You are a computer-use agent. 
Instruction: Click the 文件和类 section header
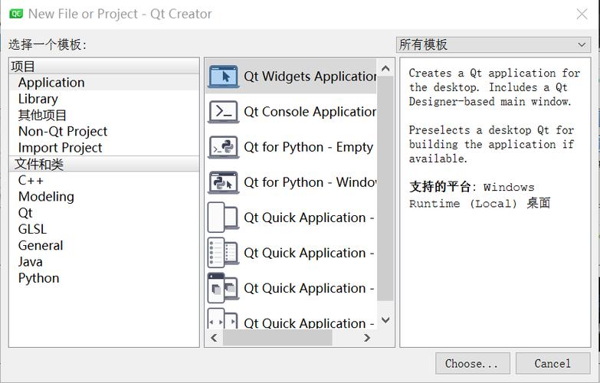click(x=104, y=164)
